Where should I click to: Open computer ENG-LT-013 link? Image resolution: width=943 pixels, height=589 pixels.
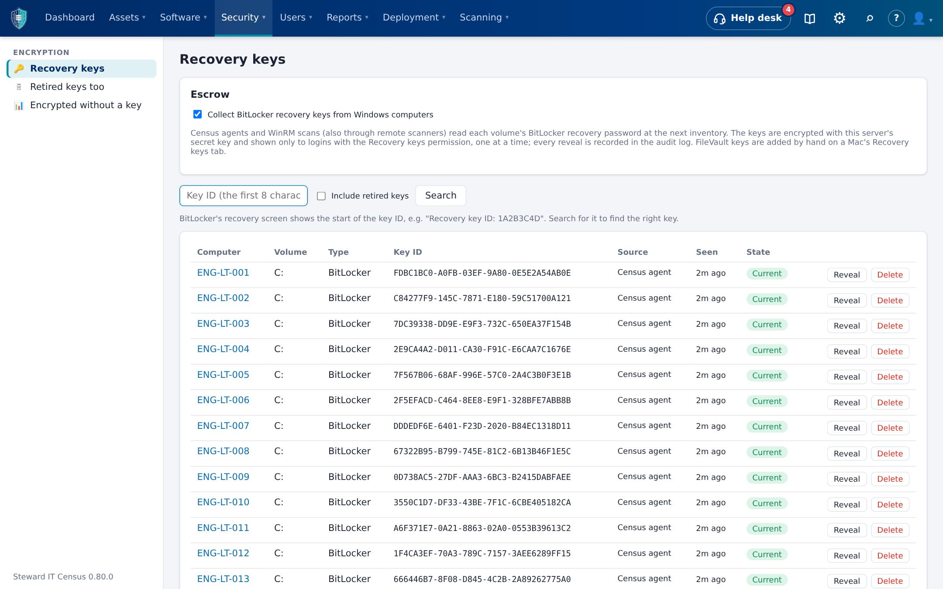pyautogui.click(x=223, y=579)
